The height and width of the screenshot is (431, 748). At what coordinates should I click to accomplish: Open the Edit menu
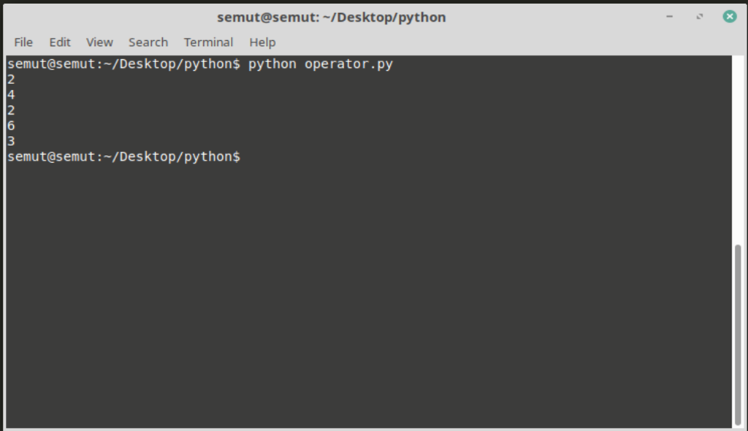point(59,42)
